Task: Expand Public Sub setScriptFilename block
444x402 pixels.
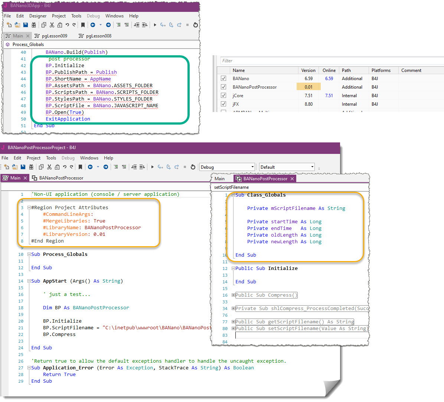Action: (x=233, y=328)
